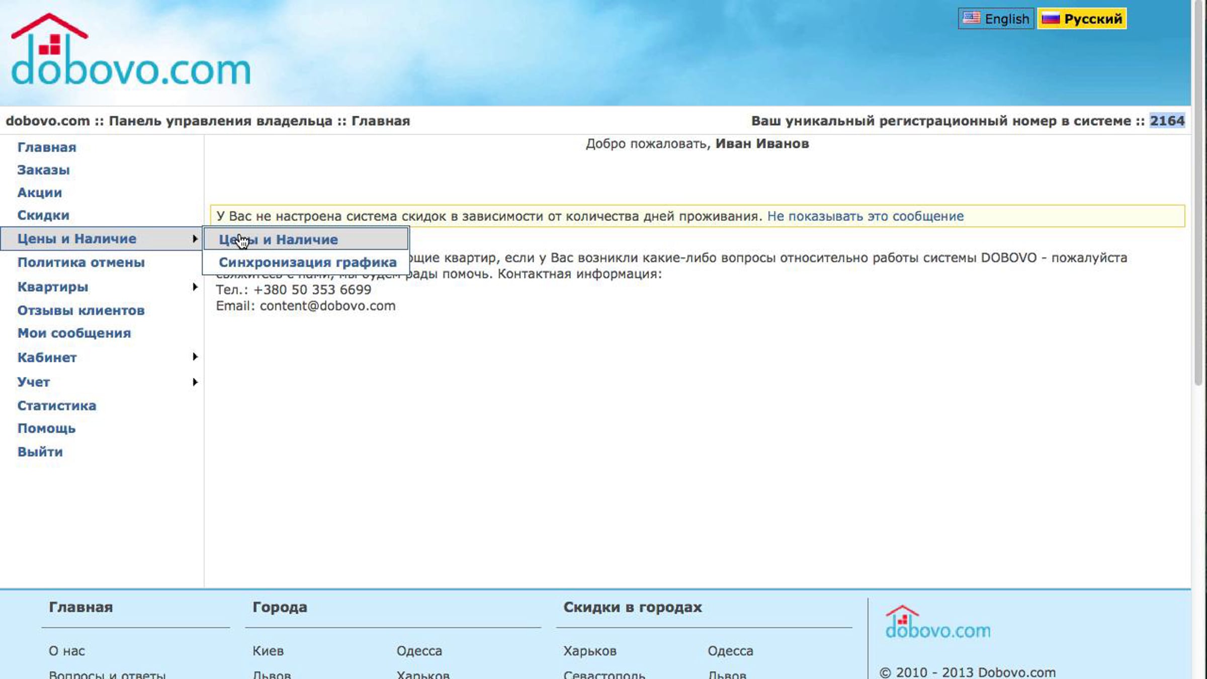Click the US flag icon
Image resolution: width=1207 pixels, height=679 pixels.
point(971,18)
